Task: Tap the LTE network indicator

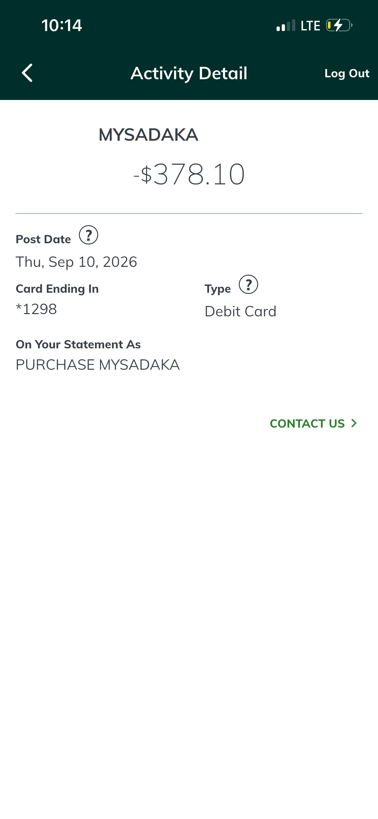Action: (310, 26)
